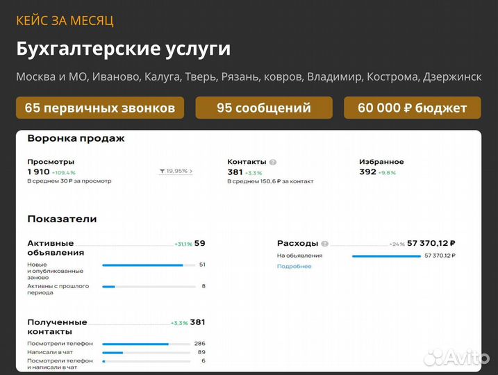
Task: Click the Полученные контакты label
Action: (x=57, y=327)
